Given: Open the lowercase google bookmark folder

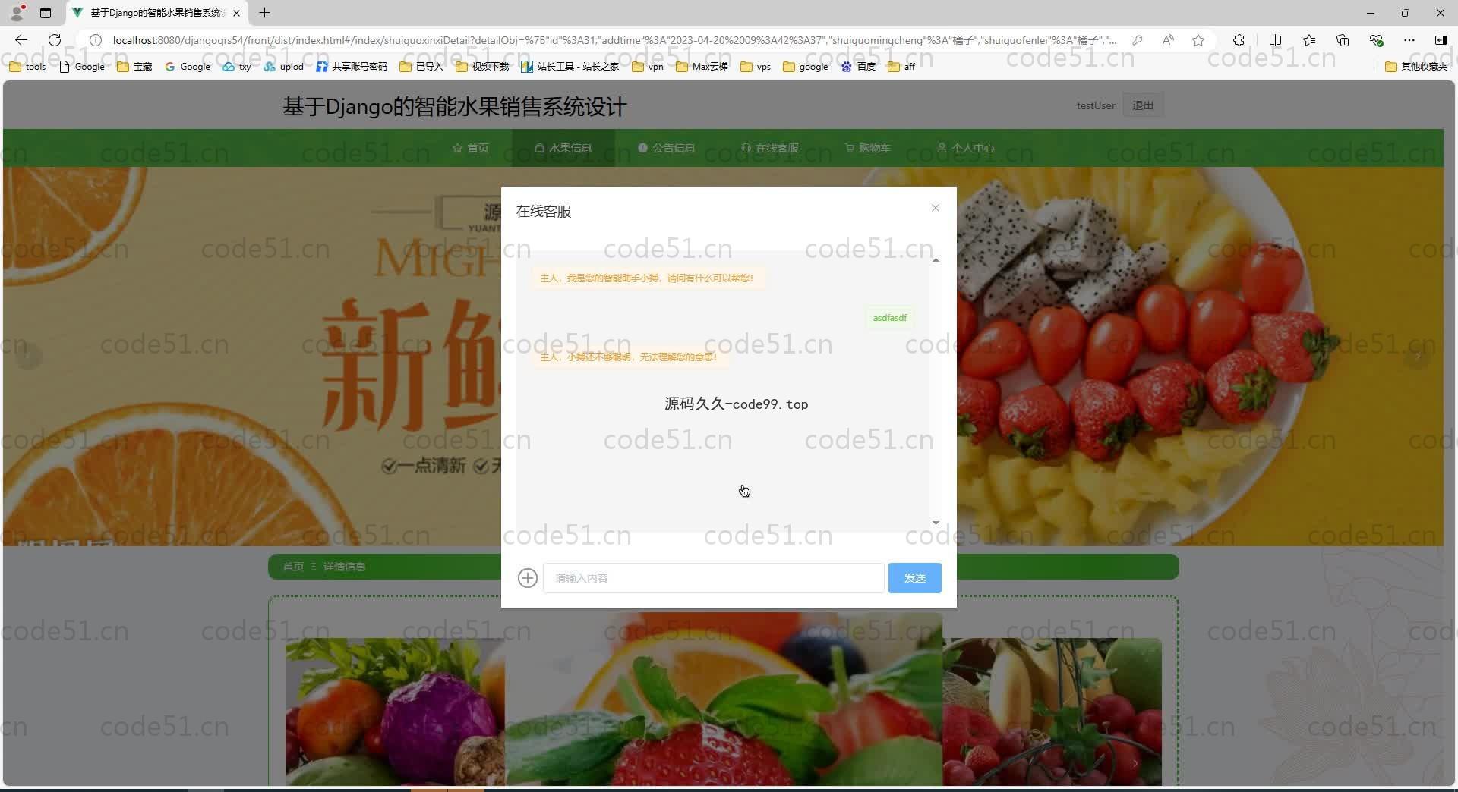Looking at the screenshot, I should [806, 67].
